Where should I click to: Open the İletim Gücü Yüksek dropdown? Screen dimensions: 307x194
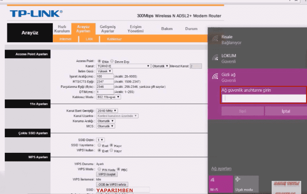(x=105, y=71)
